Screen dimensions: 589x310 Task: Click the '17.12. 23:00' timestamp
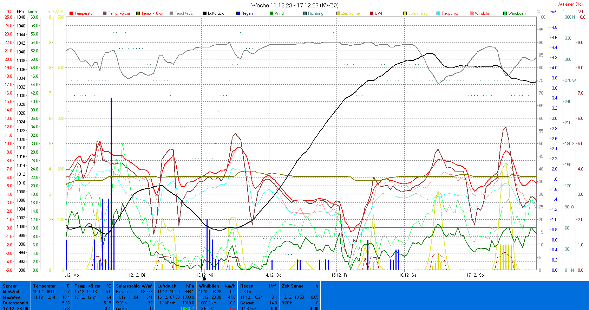click(15, 308)
